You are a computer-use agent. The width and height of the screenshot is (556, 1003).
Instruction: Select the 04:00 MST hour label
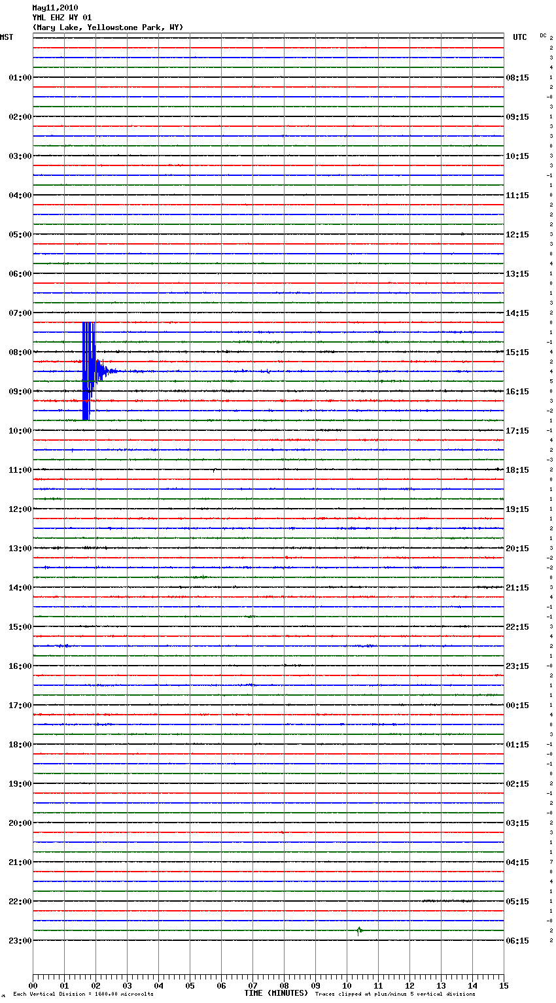pyautogui.click(x=20, y=195)
